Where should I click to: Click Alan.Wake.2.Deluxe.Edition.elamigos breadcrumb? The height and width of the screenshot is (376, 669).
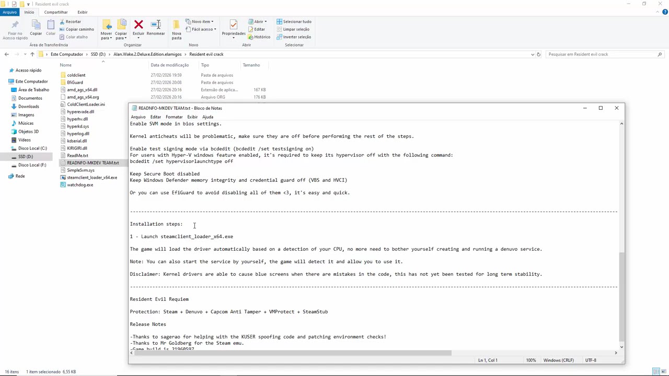click(x=147, y=54)
